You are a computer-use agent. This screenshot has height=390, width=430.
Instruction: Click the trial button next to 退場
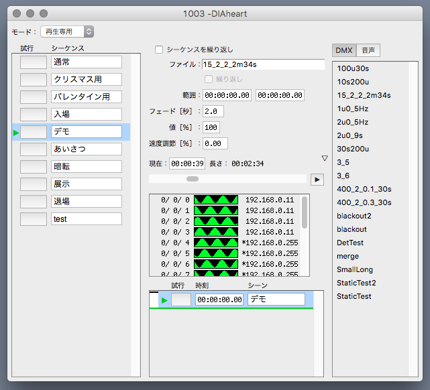(x=34, y=202)
